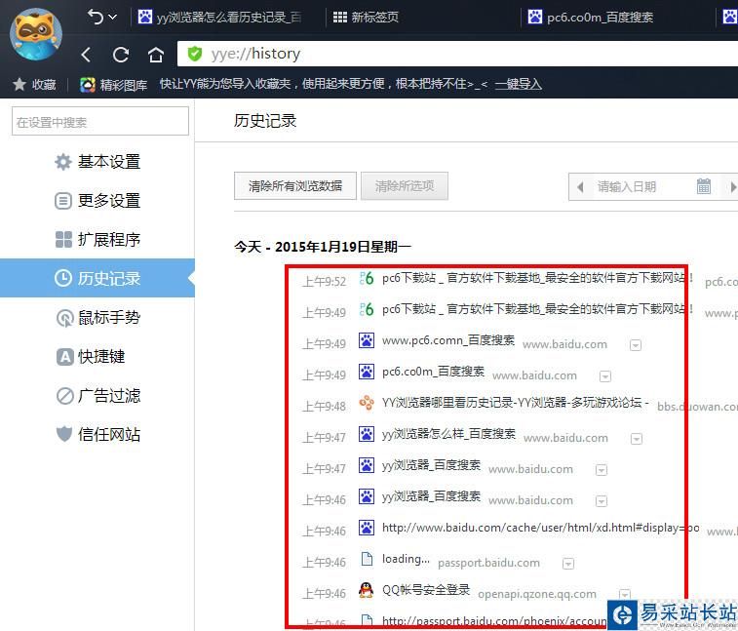The image size is (738, 631).
Task: Expand dropdown for yy浏览器怎么样_百度搜索 entry
Action: pyautogui.click(x=637, y=439)
